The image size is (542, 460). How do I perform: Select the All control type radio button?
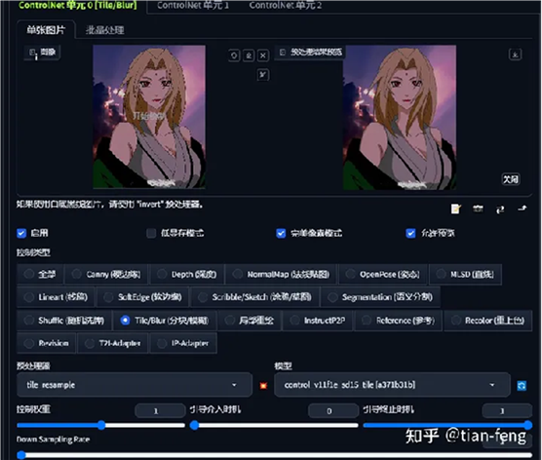[x=40, y=274]
